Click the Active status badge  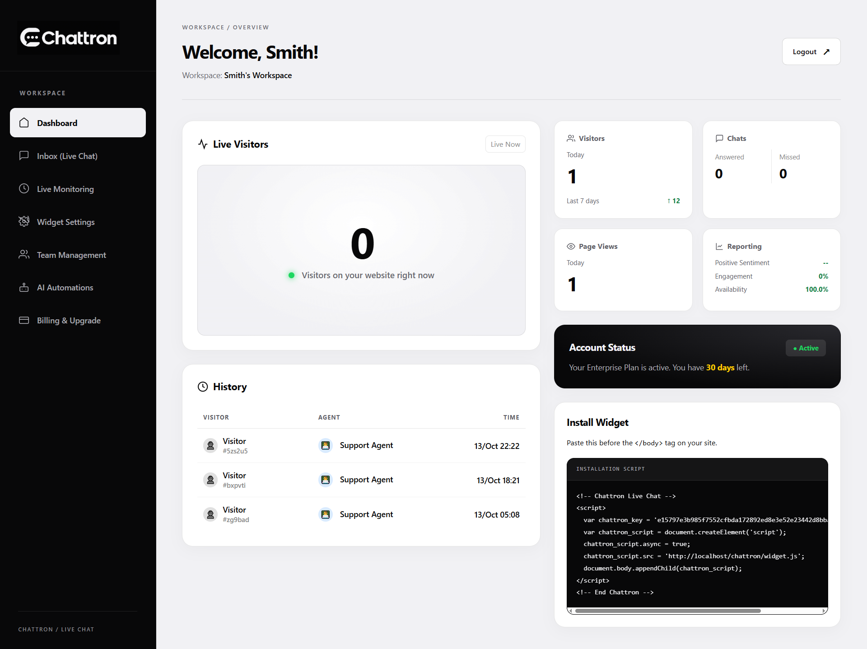click(x=806, y=348)
